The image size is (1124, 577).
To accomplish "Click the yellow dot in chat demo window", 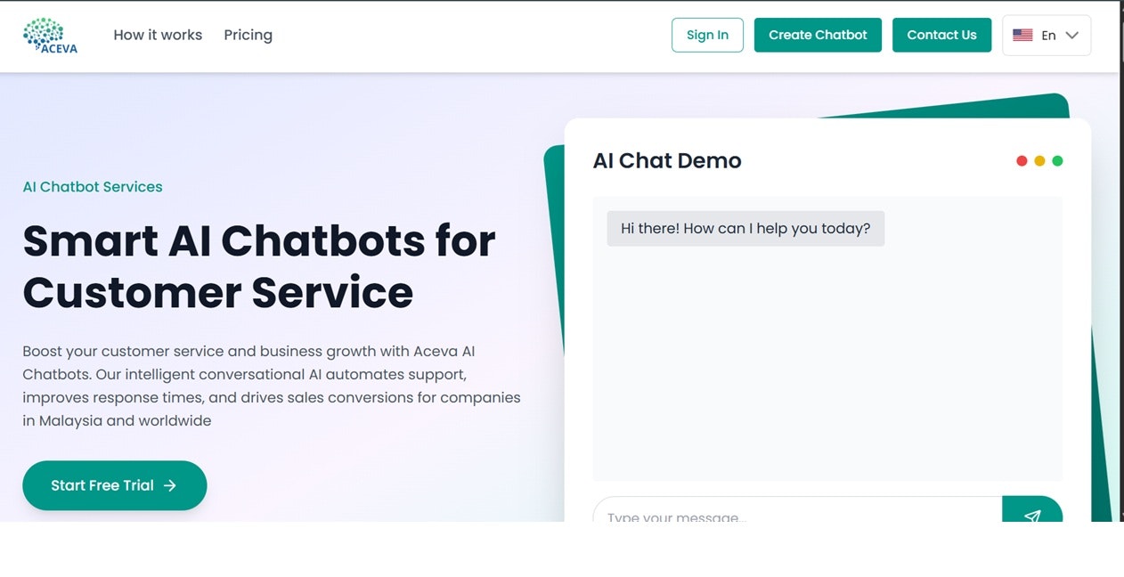I will coord(1039,161).
